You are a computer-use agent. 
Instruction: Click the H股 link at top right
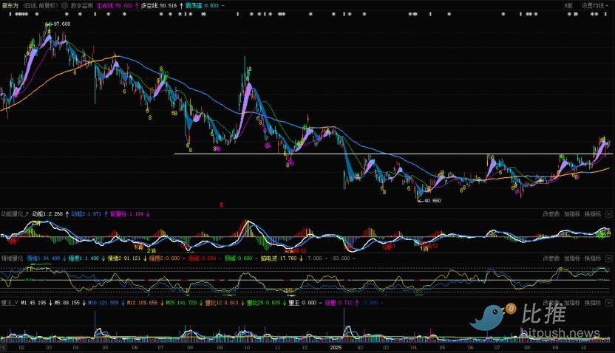click(568, 6)
